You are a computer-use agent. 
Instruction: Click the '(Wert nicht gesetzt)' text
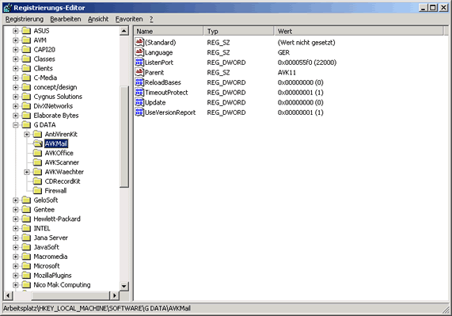[306, 43]
